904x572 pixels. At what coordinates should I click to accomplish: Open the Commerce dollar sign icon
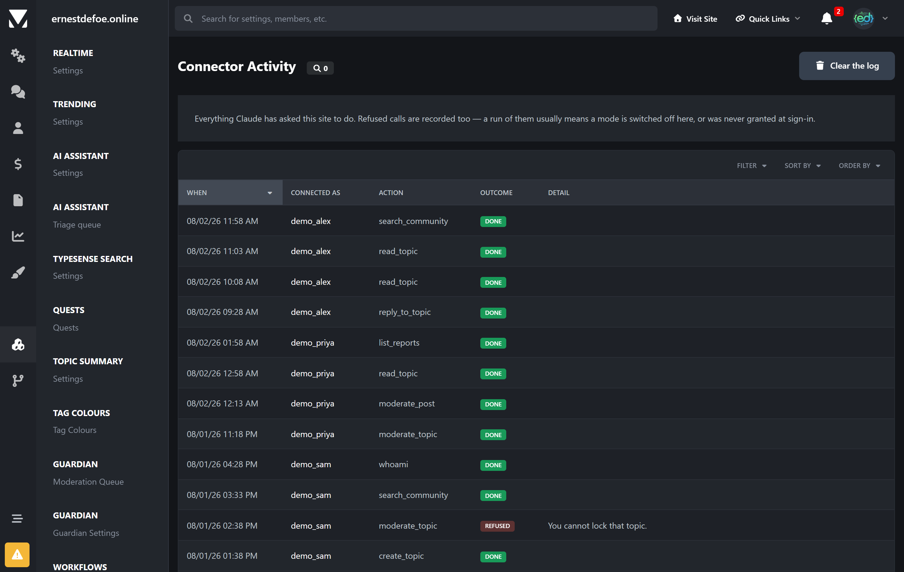[x=18, y=164]
